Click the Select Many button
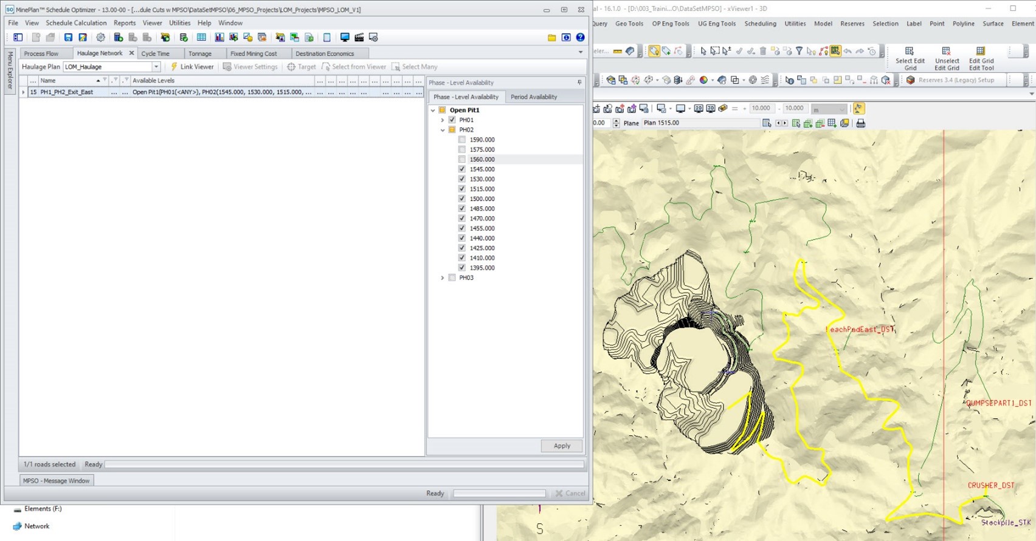The height and width of the screenshot is (541, 1036). coord(415,67)
